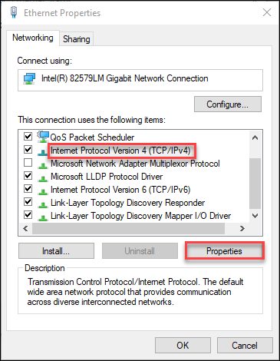Click the Internet Protocol Version 4 network icon
This screenshot has width=280, height=361.
pos(43,153)
